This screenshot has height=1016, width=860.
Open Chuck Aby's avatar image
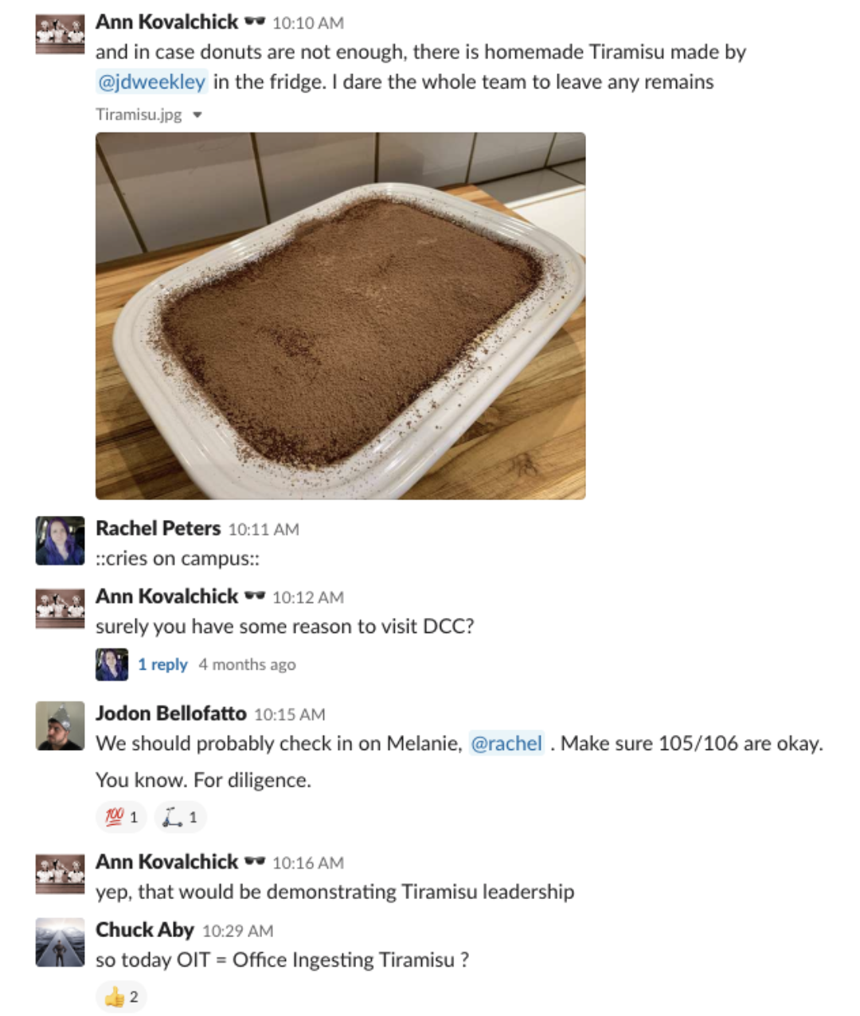60,942
